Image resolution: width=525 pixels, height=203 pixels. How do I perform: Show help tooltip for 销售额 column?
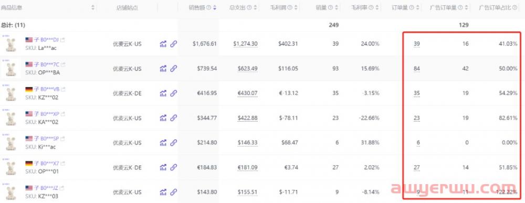pyautogui.click(x=208, y=8)
